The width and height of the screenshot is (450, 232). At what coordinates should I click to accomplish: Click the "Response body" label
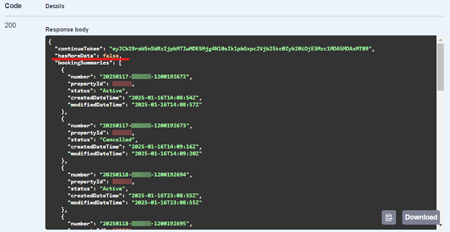[x=67, y=30]
